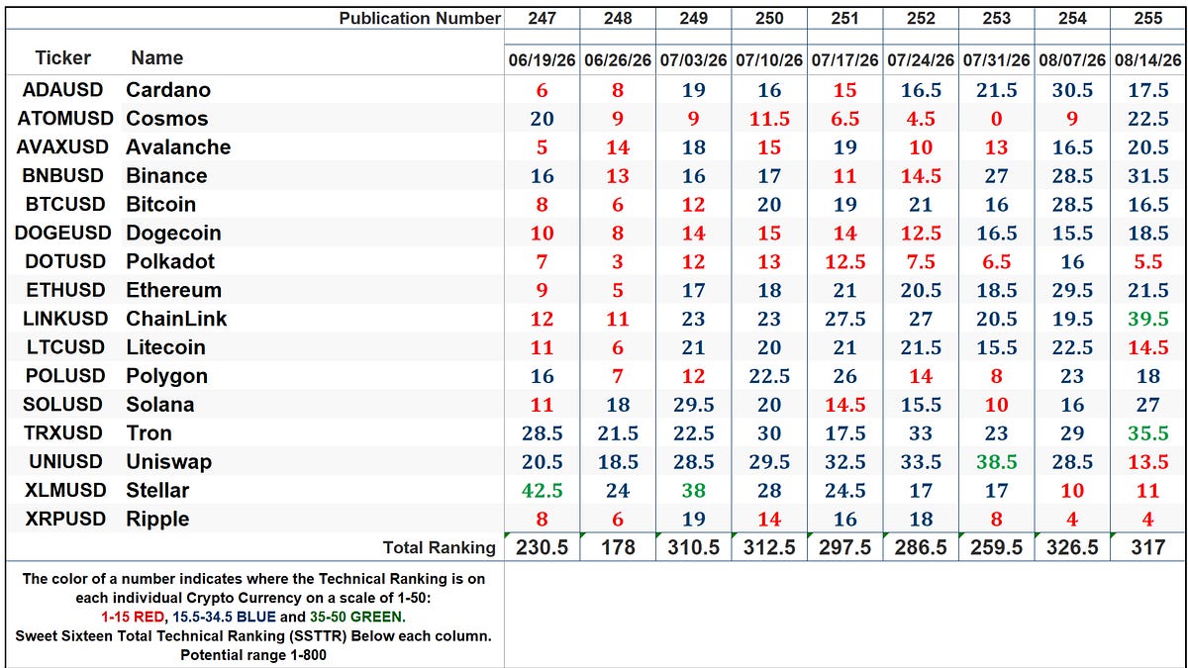Click the Ticker column header
This screenshot has width=1188, height=668.
62,58
